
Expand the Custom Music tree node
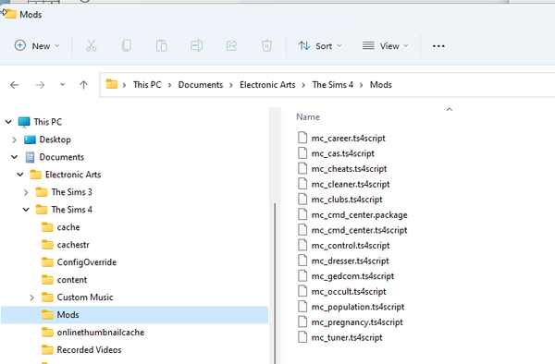pyautogui.click(x=31, y=297)
